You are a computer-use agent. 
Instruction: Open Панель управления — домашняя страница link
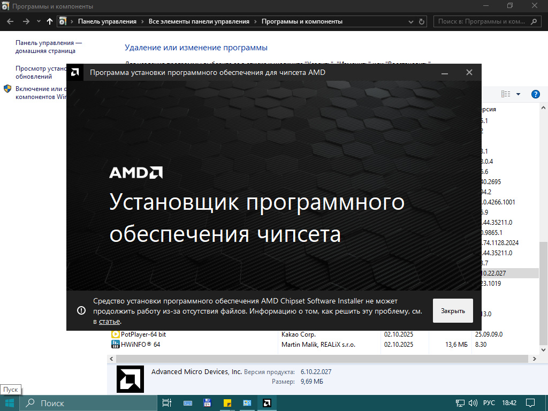(49, 47)
